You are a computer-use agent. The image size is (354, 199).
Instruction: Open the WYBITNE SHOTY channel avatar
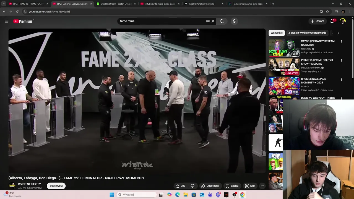(12, 186)
